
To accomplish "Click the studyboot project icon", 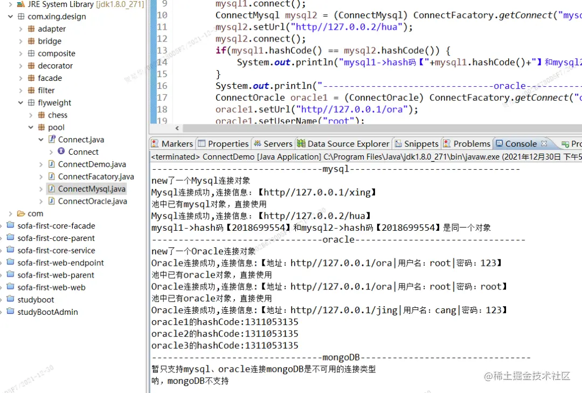I will tap(11, 299).
